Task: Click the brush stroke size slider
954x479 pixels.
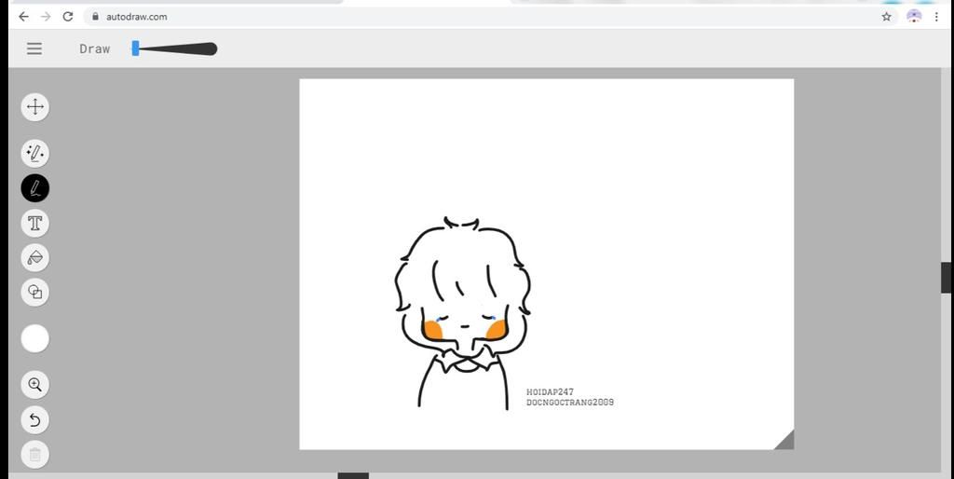Action: pyautogui.click(x=174, y=48)
